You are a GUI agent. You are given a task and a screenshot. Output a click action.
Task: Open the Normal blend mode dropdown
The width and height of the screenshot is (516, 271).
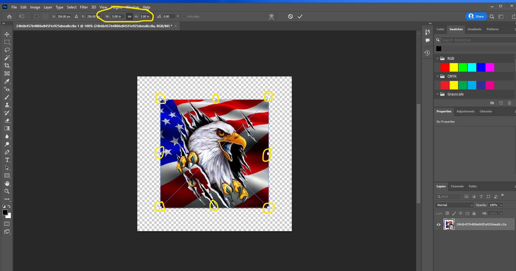coord(454,205)
